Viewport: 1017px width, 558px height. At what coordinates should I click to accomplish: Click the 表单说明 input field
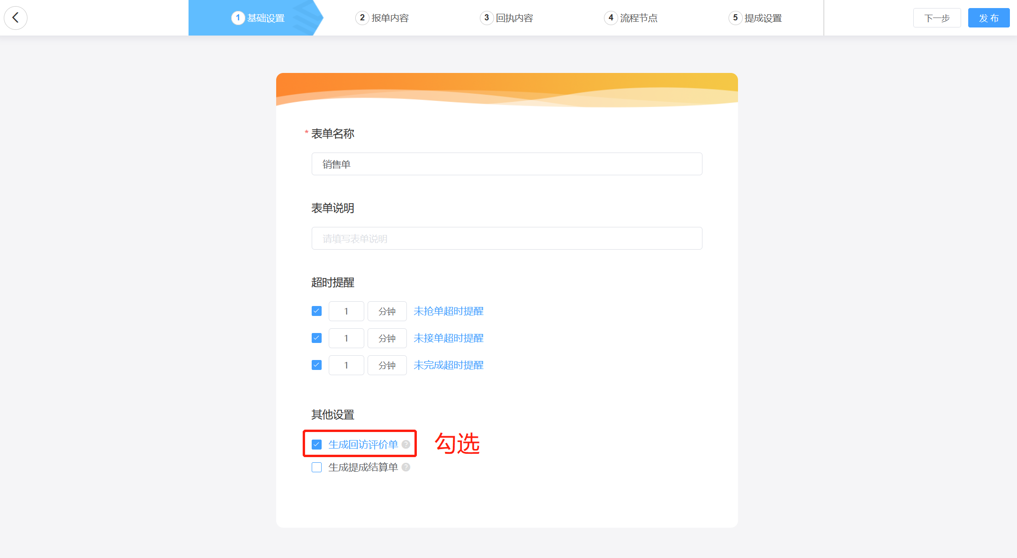point(506,238)
